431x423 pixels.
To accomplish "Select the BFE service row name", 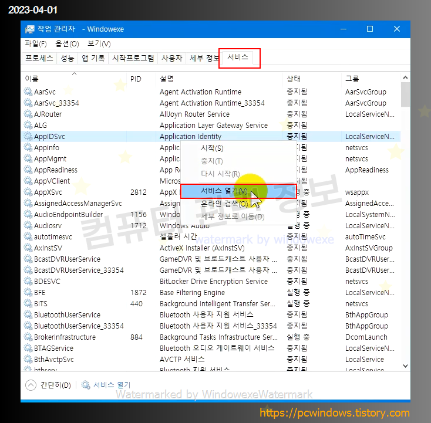I will (x=39, y=292).
